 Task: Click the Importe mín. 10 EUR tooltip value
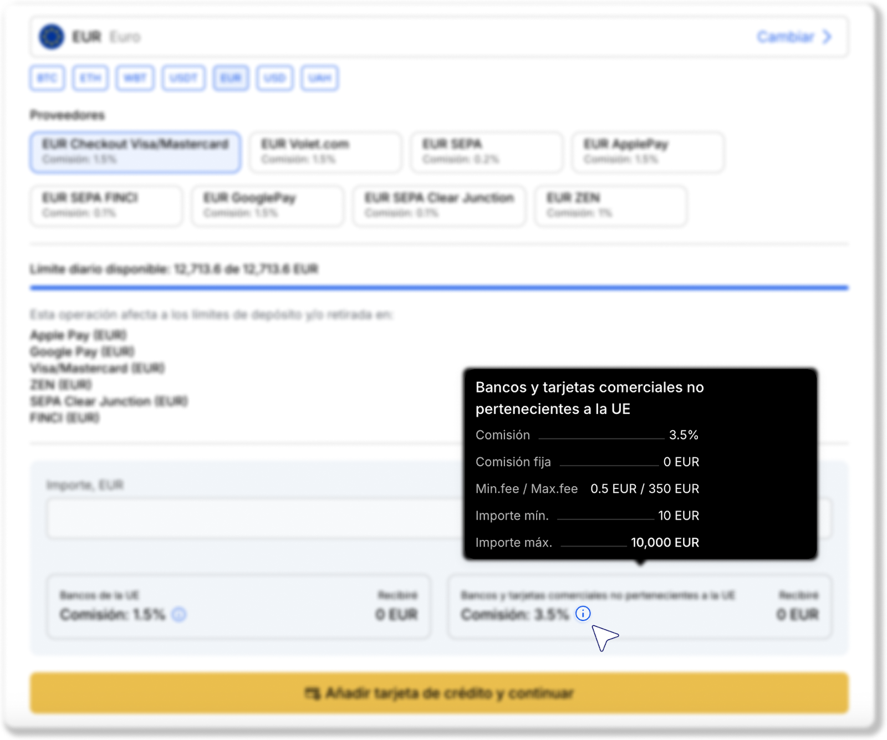(679, 516)
